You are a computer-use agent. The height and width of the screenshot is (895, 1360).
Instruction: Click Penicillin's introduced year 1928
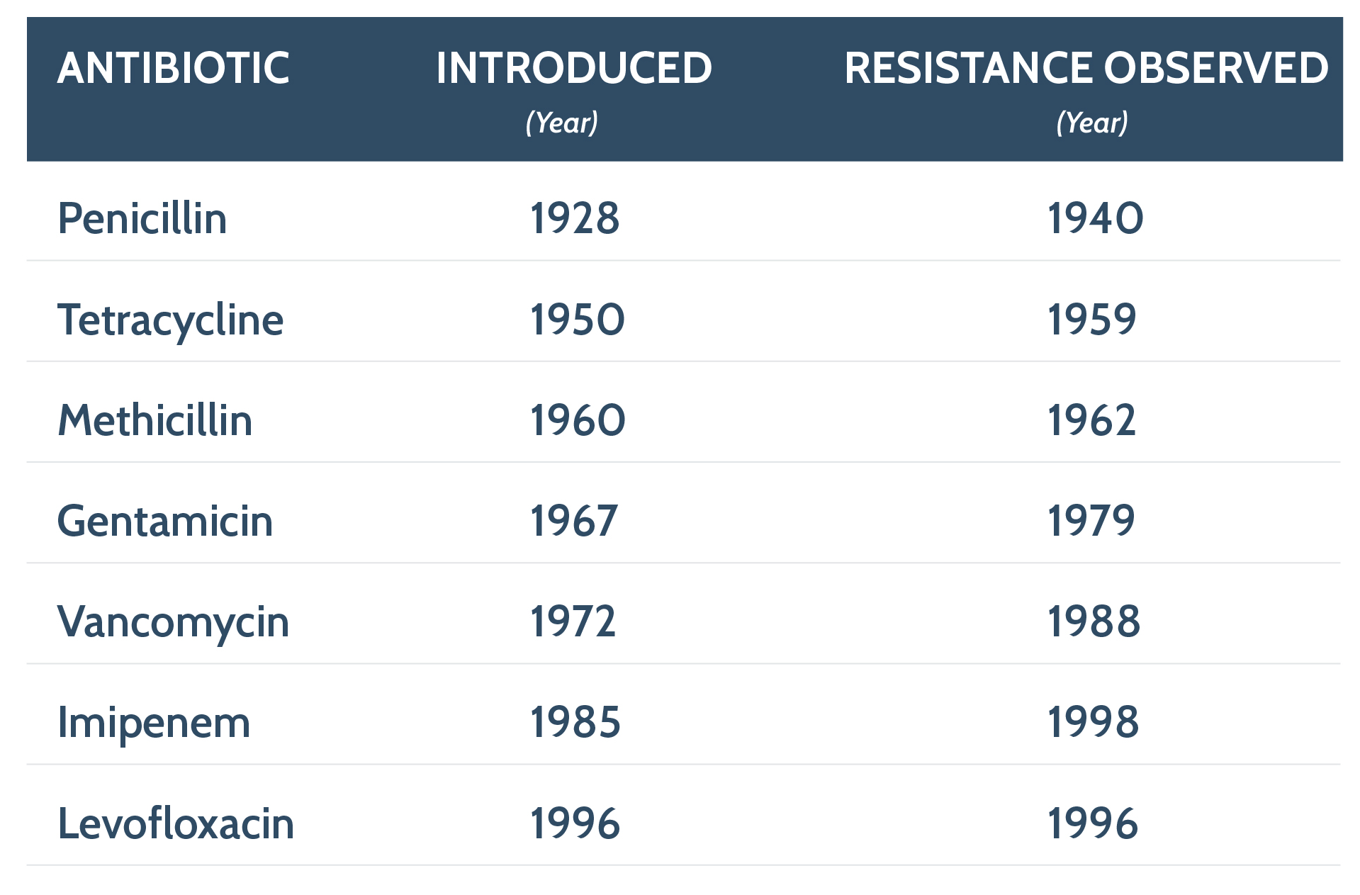point(575,218)
